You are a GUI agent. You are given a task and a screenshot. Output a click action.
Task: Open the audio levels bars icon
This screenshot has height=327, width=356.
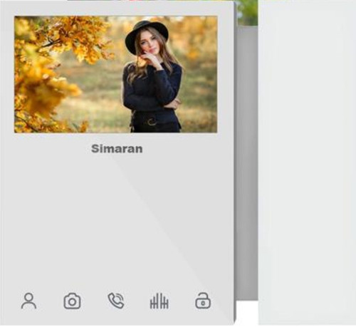(x=159, y=301)
